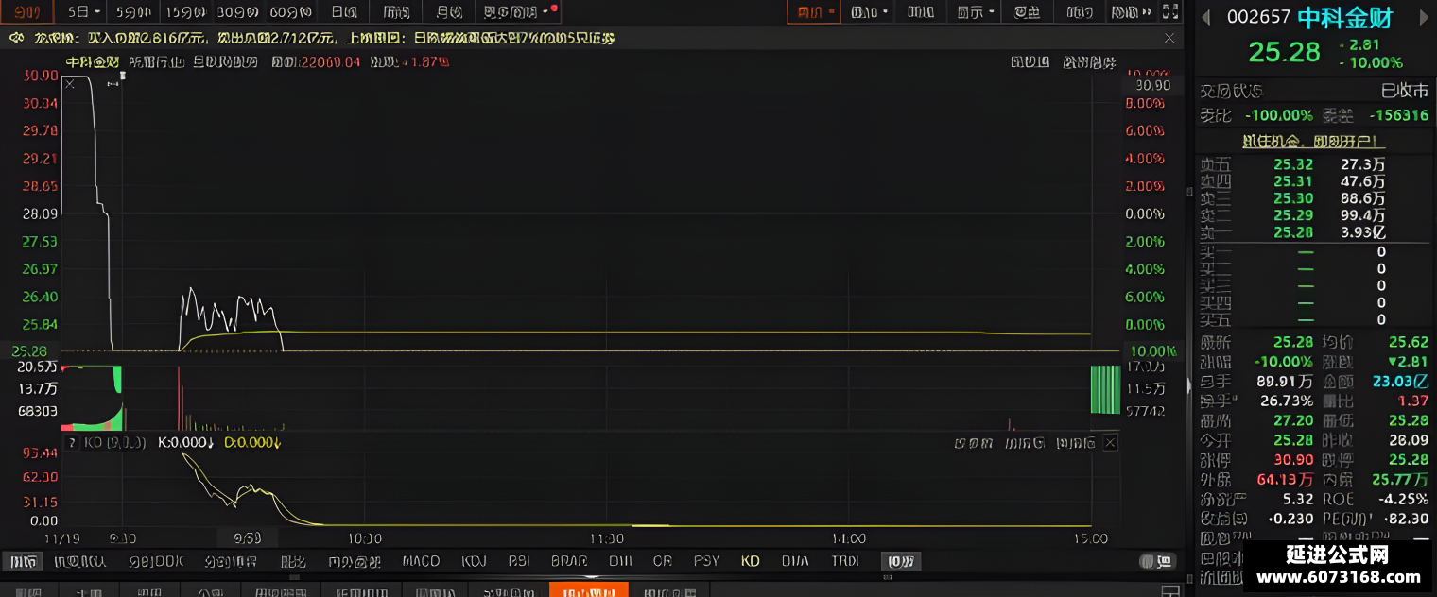Open the 5日 period dropdown
This screenshot has width=1437, height=597.
(84, 12)
